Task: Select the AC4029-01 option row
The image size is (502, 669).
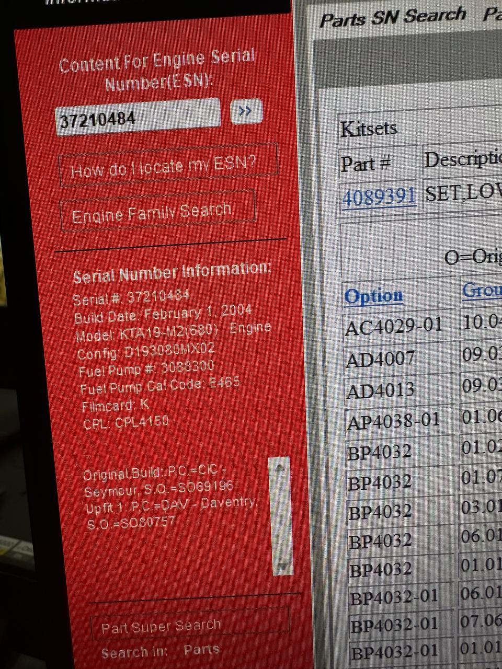Action: (394, 327)
